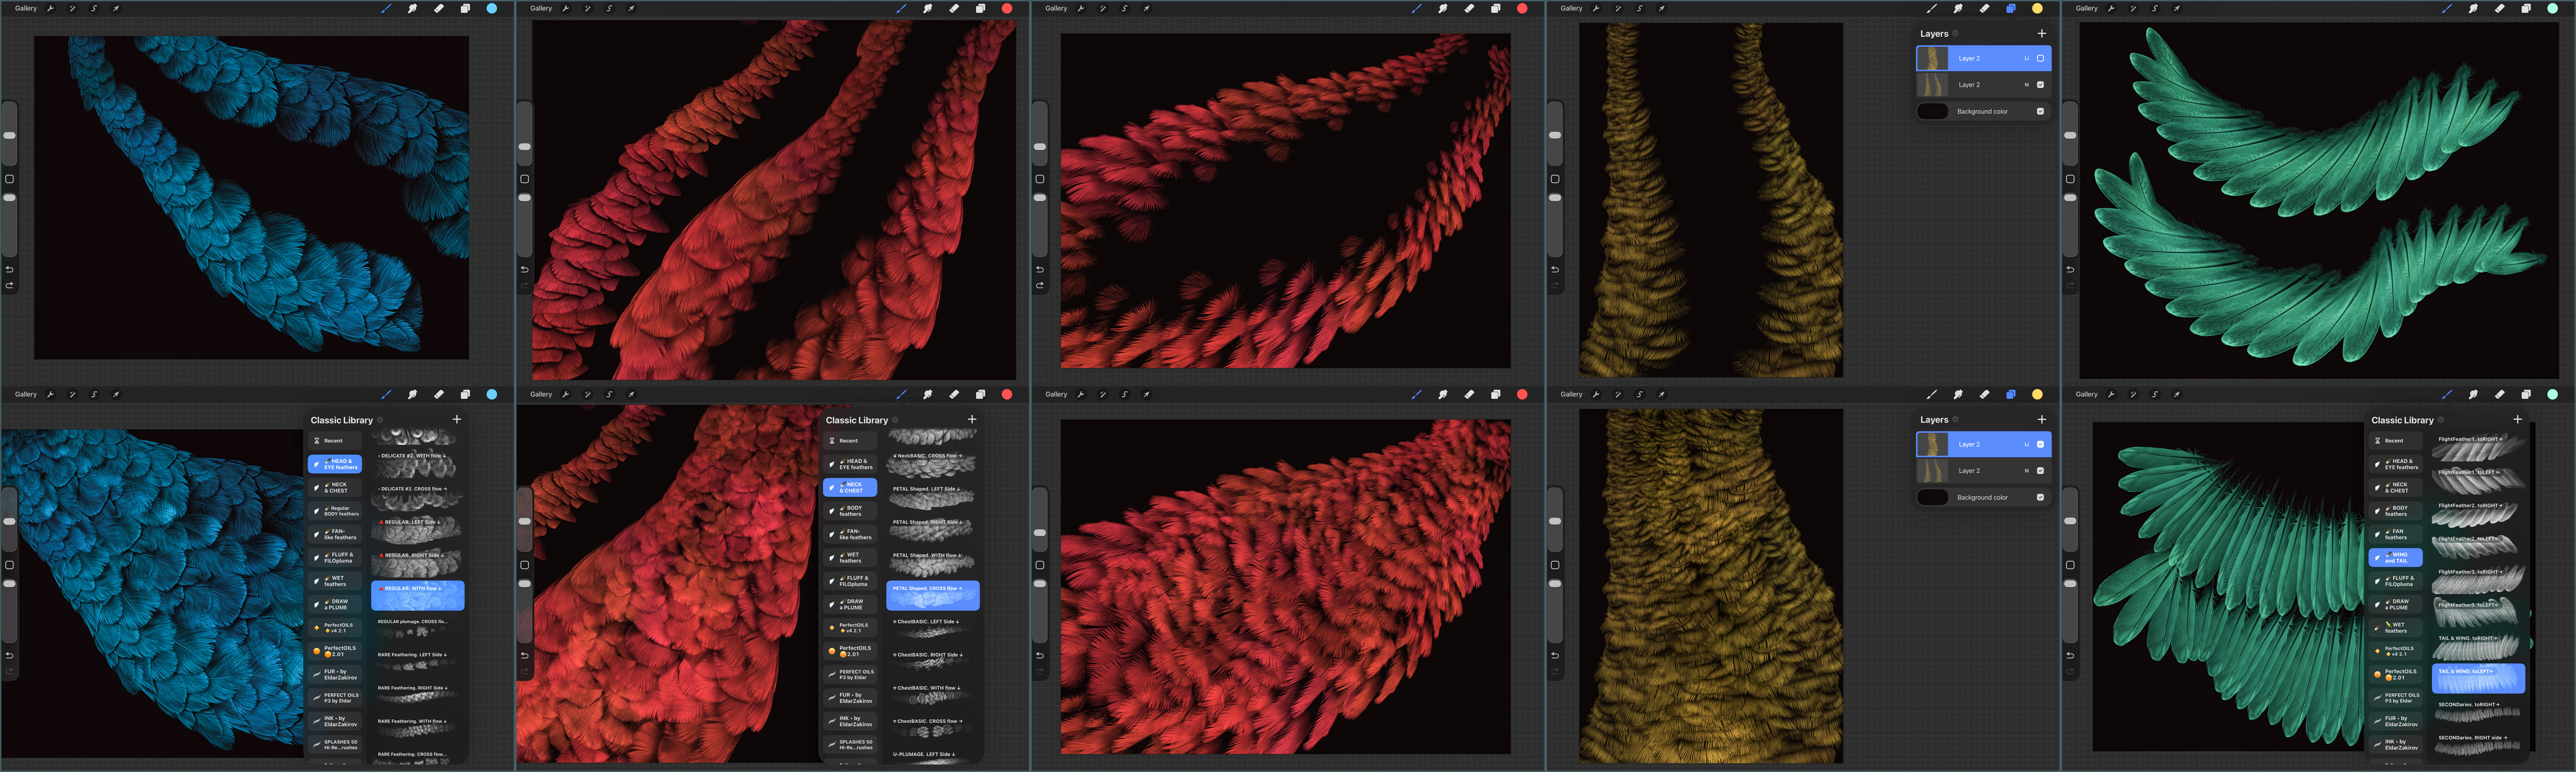Select the Selection tool in top blue-feathers screenshot
2576x772 pixels.
point(94,8)
